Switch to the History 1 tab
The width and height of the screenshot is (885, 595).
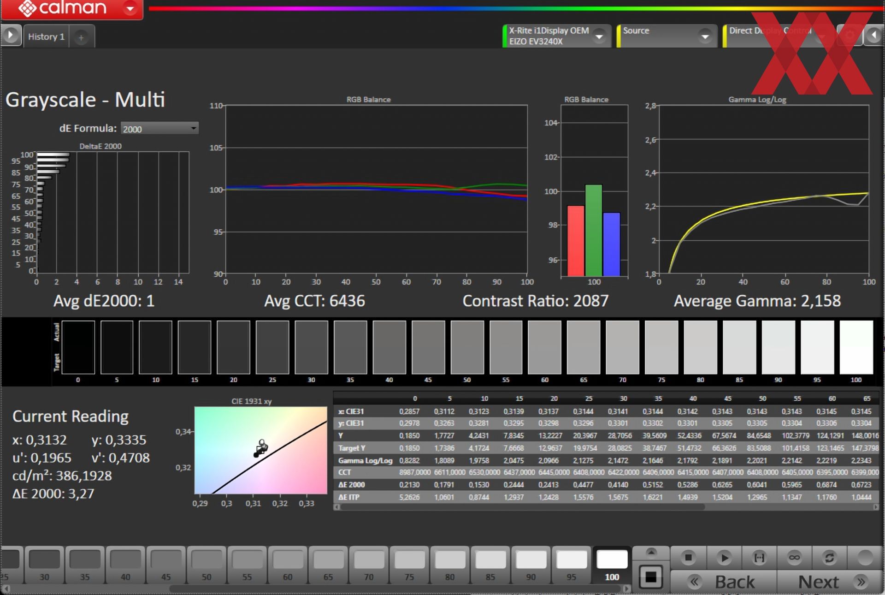(46, 36)
